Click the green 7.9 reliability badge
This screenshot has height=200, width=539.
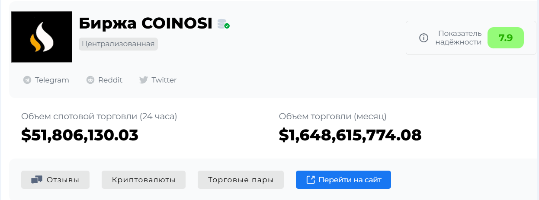[x=505, y=38]
